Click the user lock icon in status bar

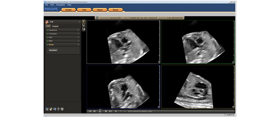point(225,115)
